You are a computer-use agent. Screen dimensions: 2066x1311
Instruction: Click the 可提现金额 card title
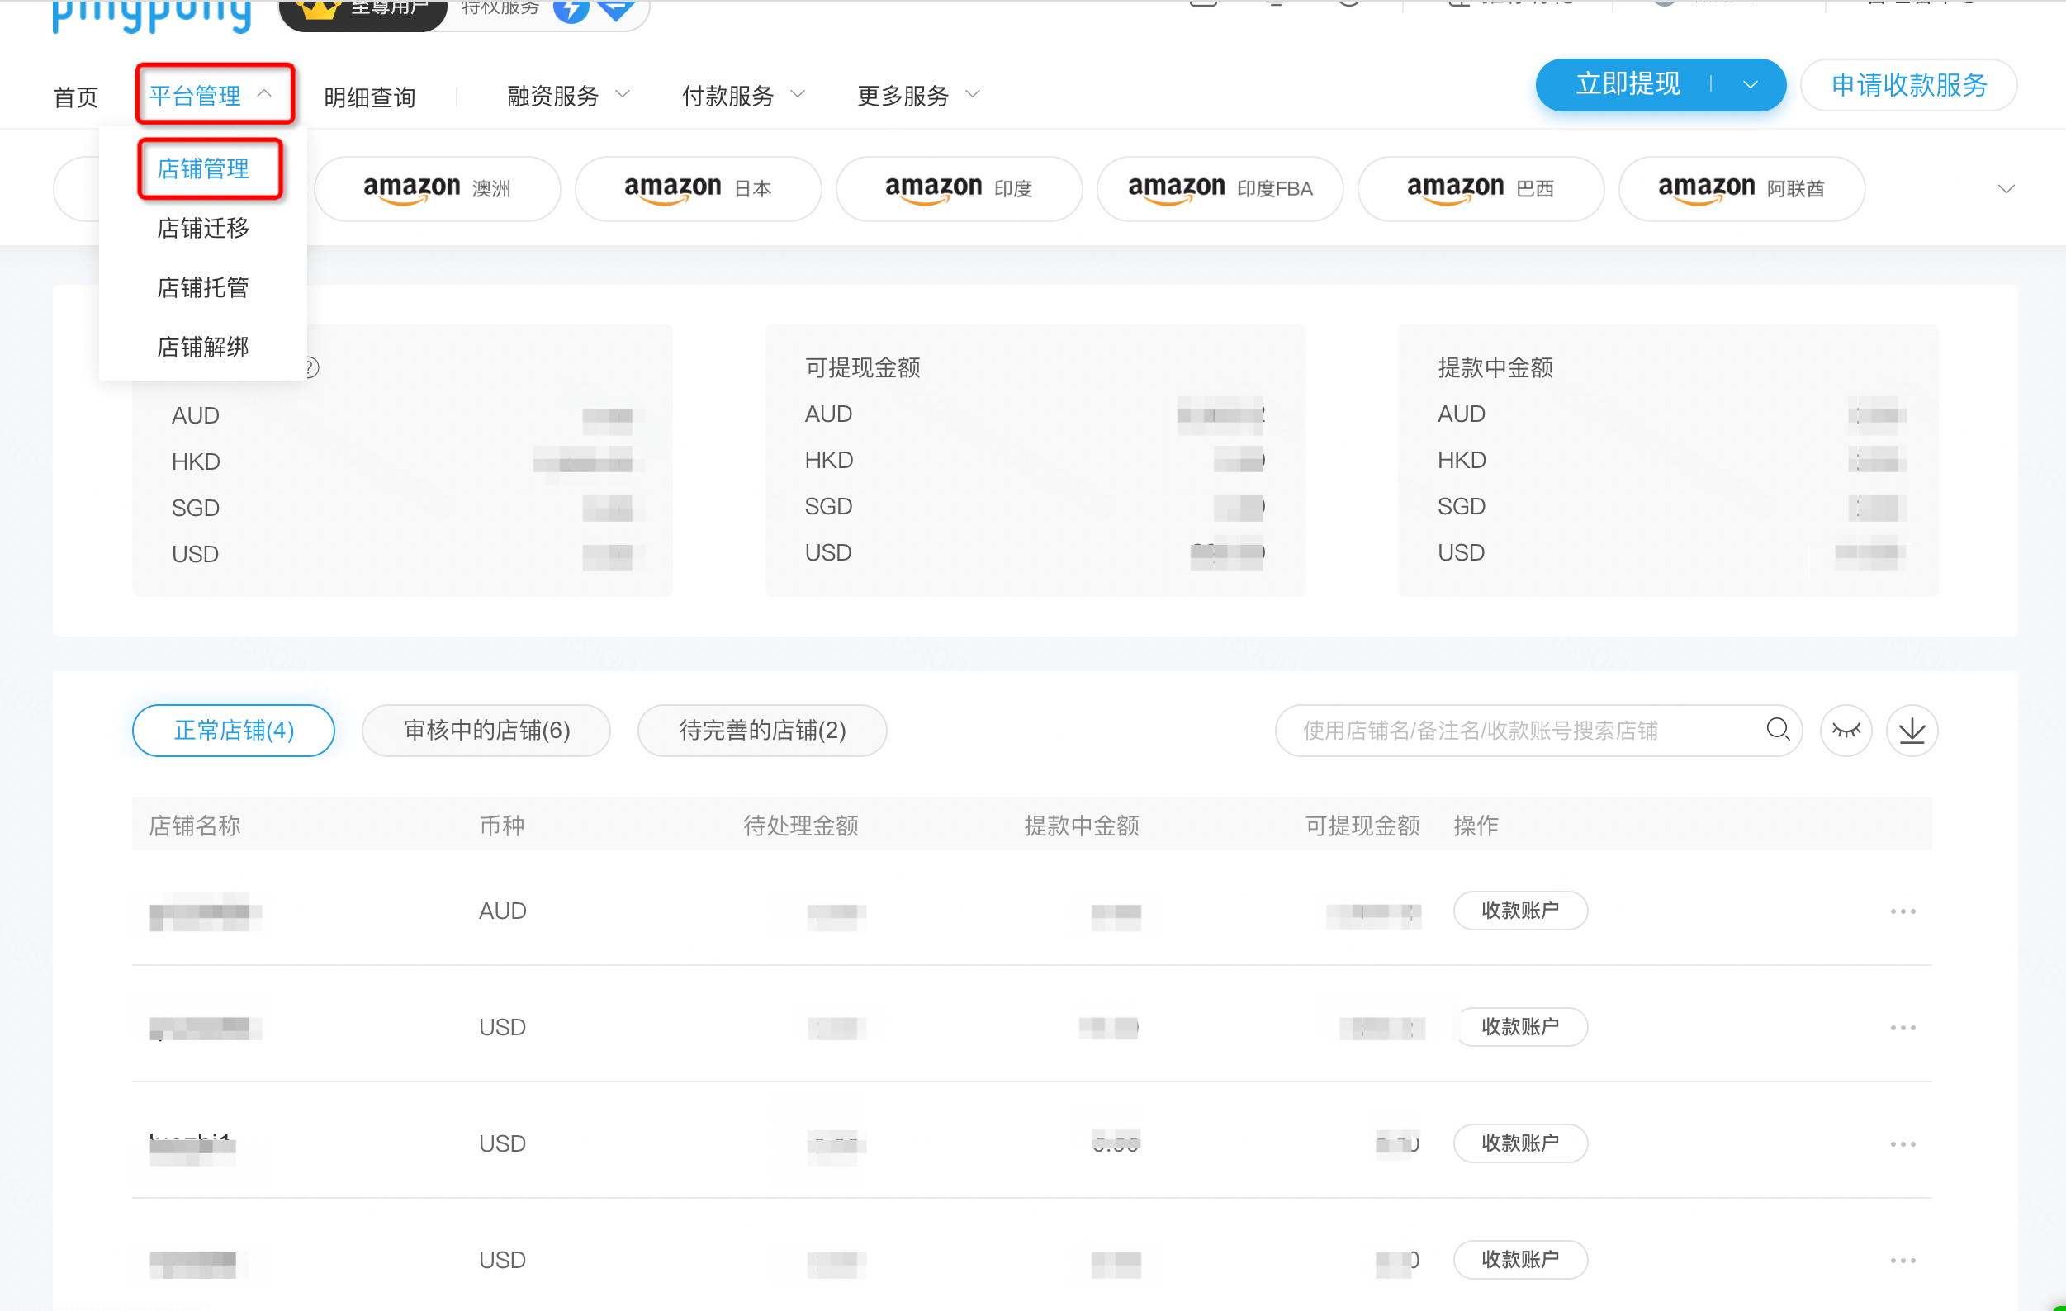pos(862,368)
